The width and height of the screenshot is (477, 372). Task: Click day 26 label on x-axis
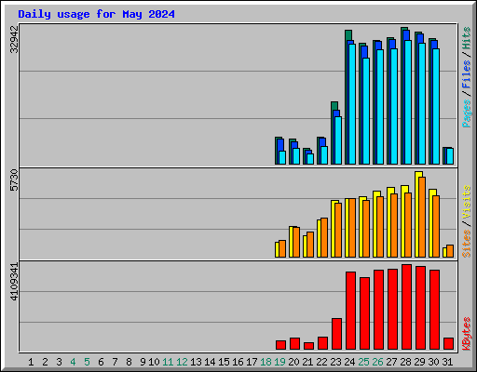377,362
